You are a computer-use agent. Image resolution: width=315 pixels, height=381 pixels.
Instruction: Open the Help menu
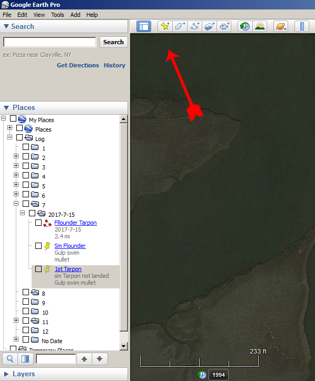[x=92, y=15]
